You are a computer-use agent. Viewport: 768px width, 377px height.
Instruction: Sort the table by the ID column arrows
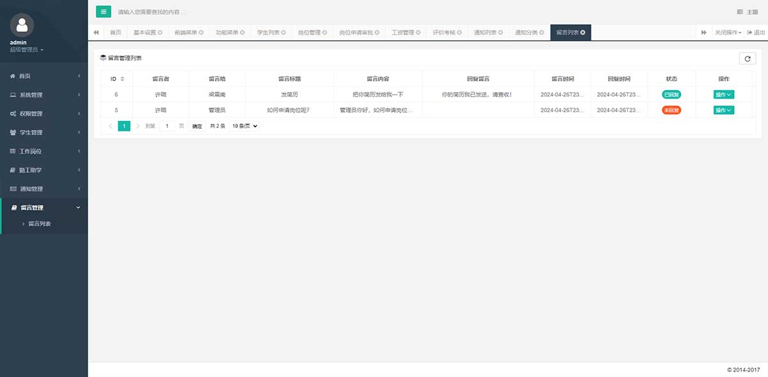click(x=122, y=79)
